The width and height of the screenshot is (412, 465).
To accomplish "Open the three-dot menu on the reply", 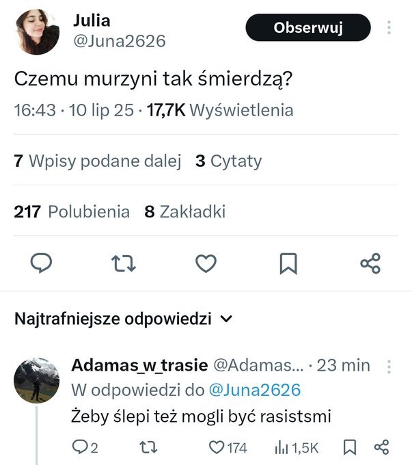I will (x=389, y=365).
